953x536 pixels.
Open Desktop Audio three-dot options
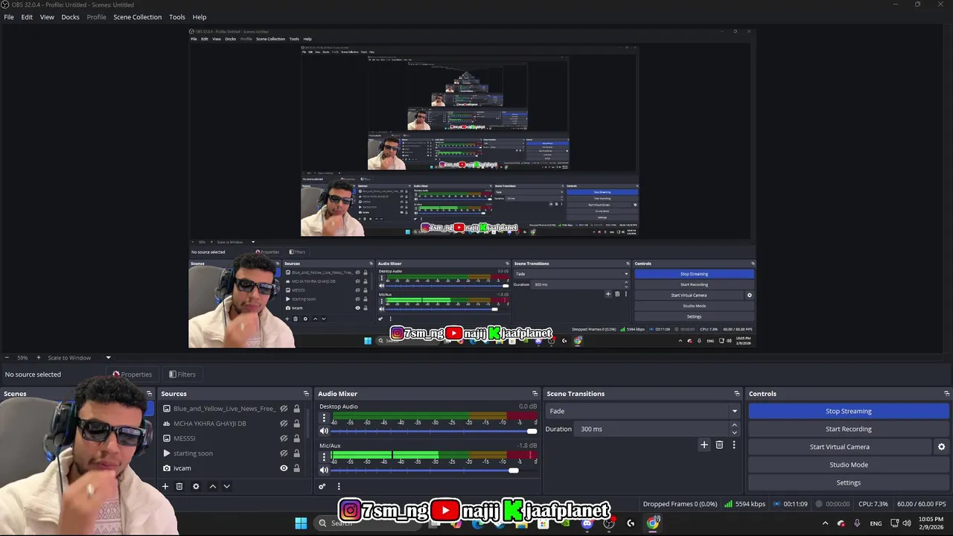pos(324,418)
